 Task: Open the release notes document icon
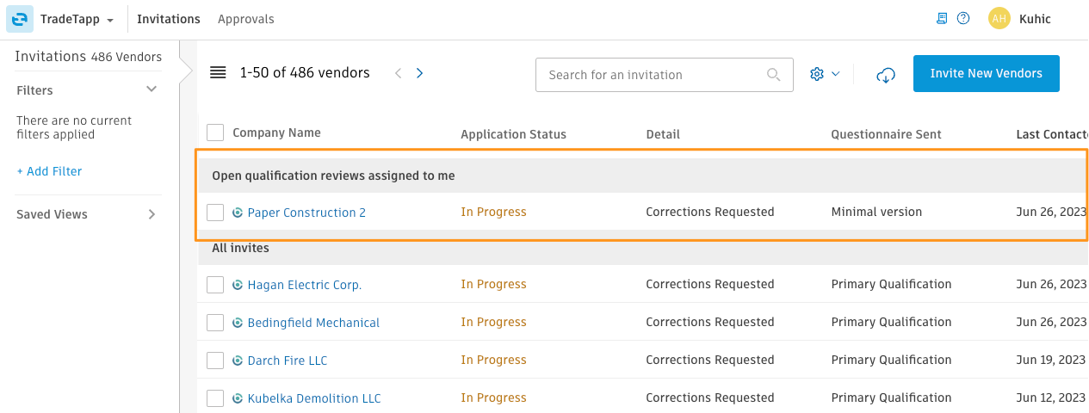942,19
